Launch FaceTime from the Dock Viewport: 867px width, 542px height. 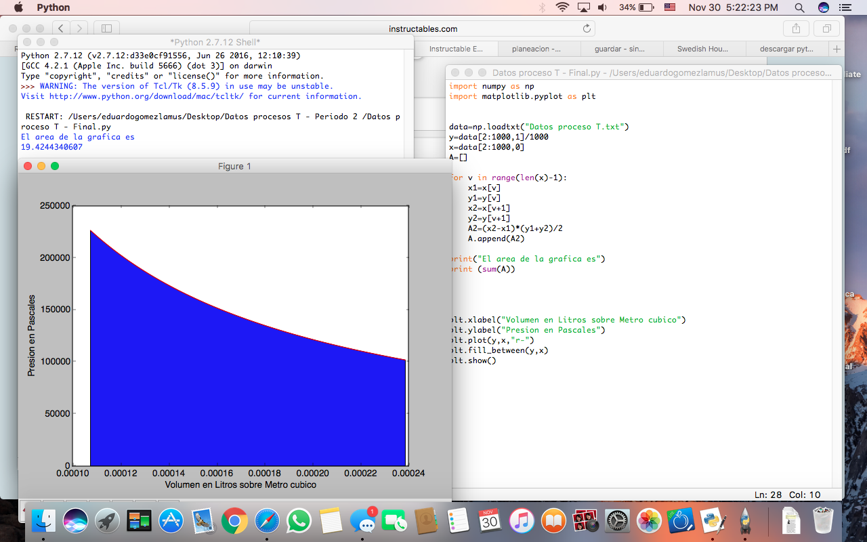point(394,520)
